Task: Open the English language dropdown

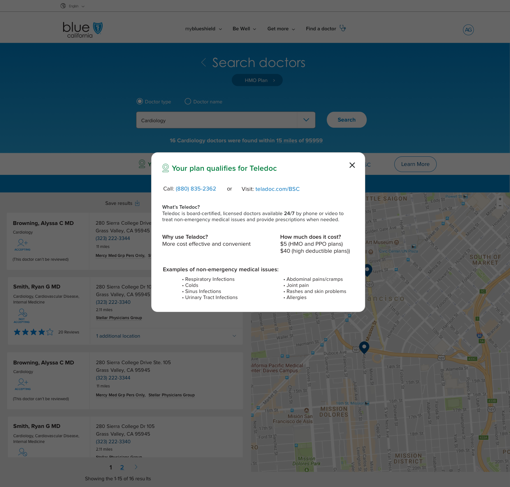Action: [76, 6]
